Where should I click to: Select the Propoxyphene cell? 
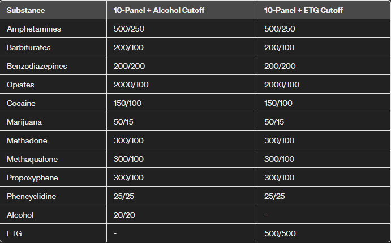pos(32,178)
